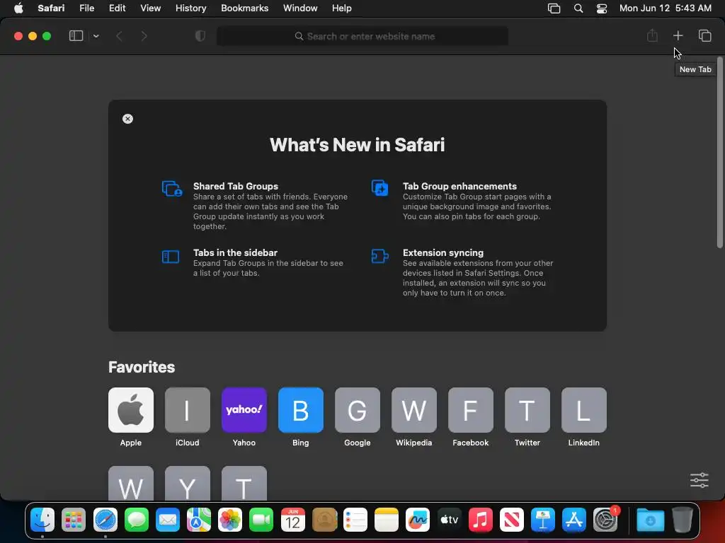Open Keynote from the Dock
725x543 pixels.
[543, 520]
